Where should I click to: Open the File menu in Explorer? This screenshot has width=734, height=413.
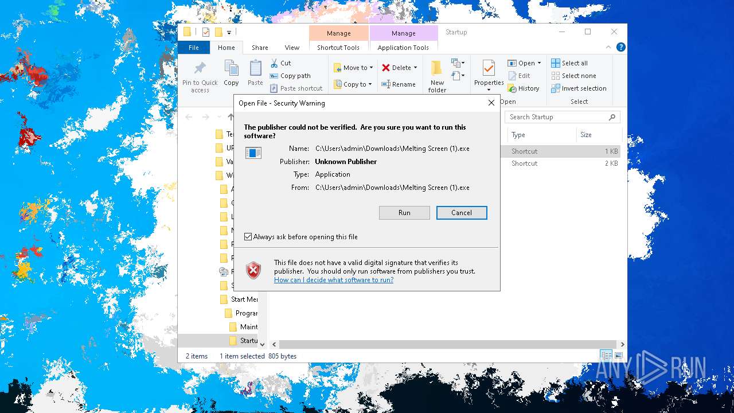pos(194,48)
